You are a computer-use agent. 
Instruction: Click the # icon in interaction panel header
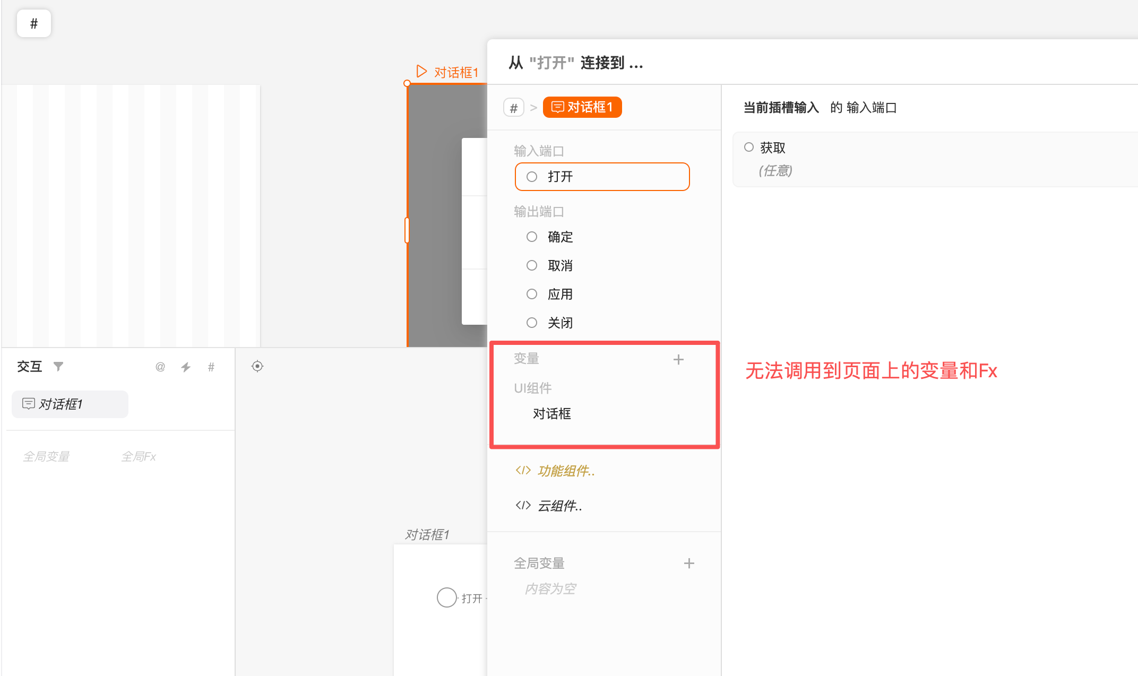pos(211,367)
